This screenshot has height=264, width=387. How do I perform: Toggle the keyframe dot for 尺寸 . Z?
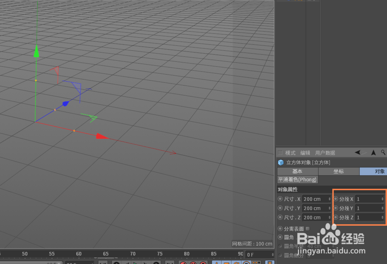(280, 217)
